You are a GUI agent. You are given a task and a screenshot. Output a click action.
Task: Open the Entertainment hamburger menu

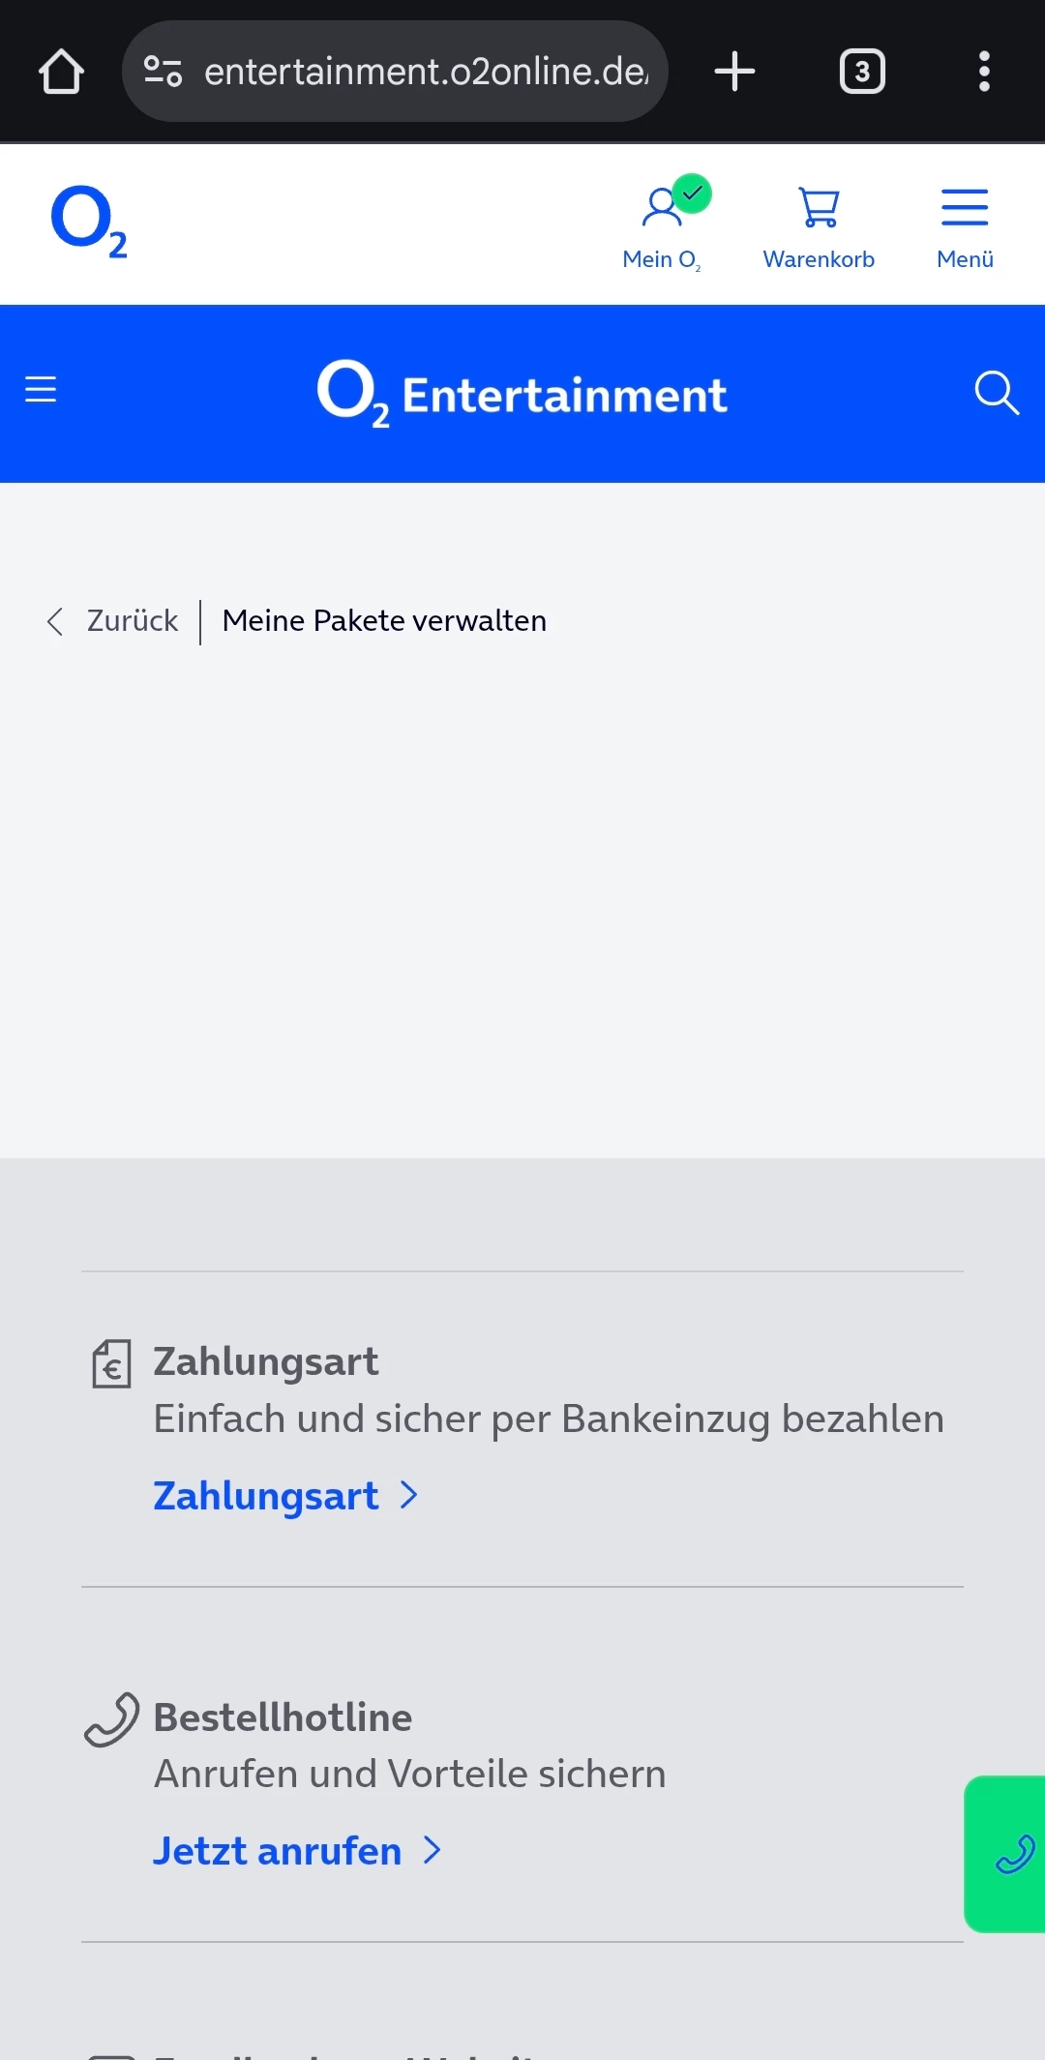point(41,390)
